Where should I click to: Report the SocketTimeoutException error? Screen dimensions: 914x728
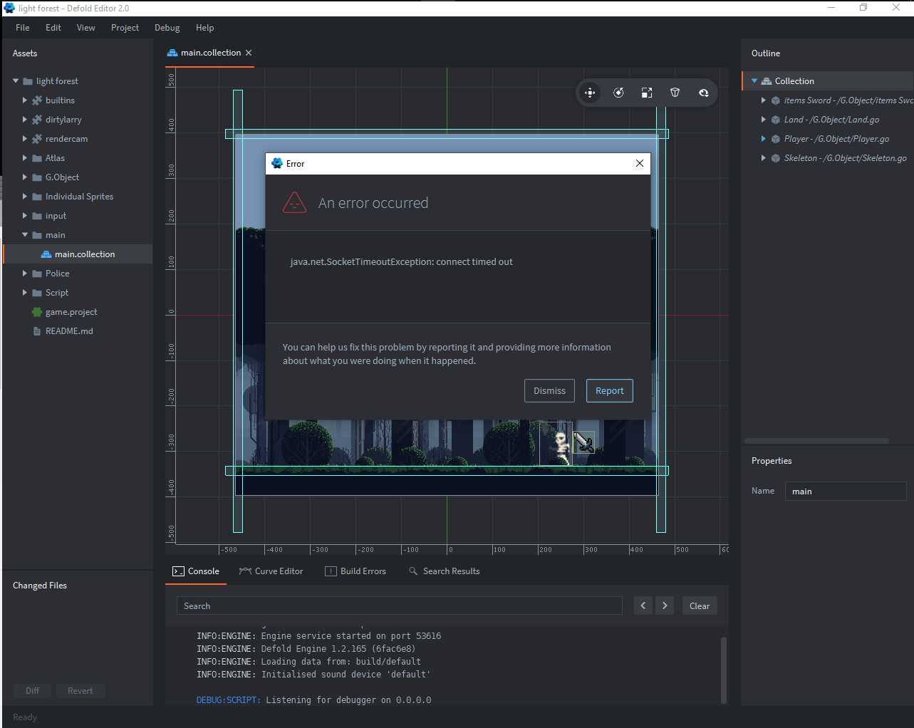click(x=609, y=390)
